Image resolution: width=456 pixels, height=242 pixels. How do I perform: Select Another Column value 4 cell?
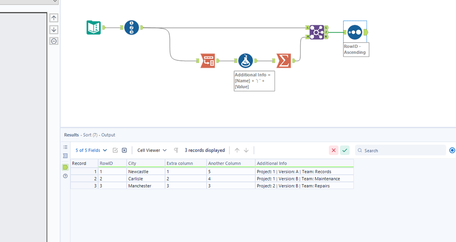click(x=231, y=179)
